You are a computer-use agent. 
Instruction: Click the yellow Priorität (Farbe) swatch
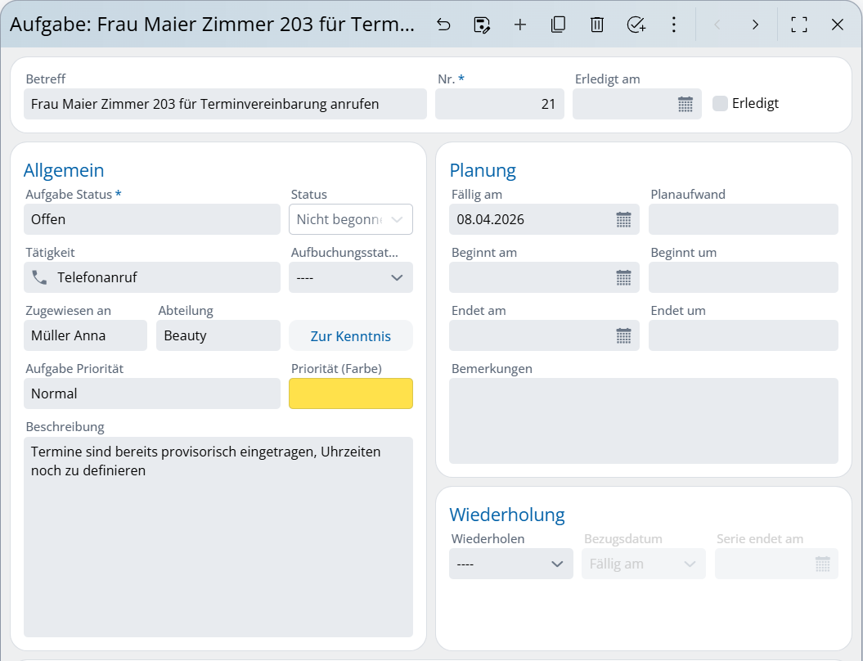[350, 393]
